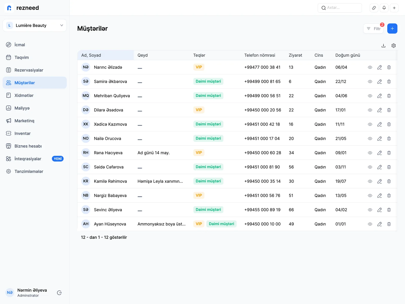Click the Axtar search field
The width and height of the screenshot is (405, 304).
coord(340,8)
